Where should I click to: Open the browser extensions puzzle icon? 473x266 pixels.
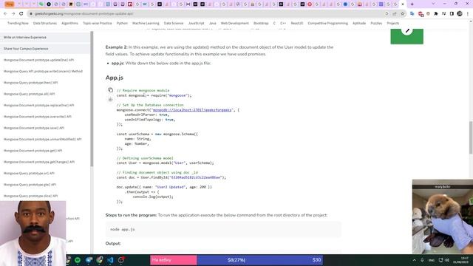pos(436,13)
